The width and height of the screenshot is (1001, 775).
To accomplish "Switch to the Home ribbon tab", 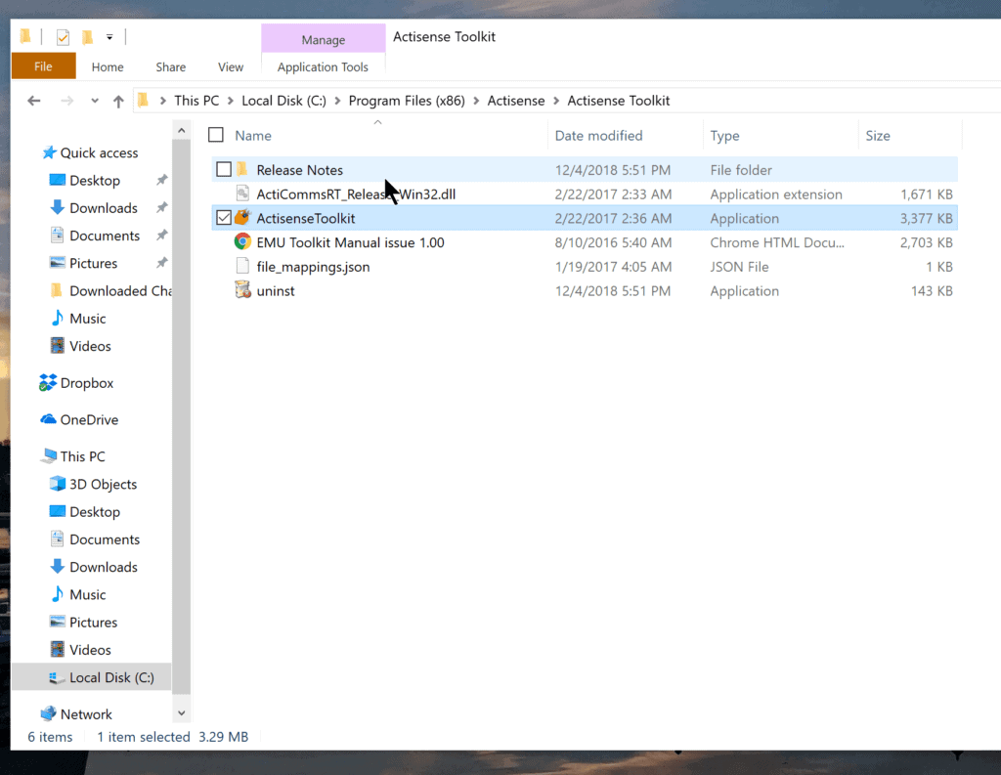I will click(108, 67).
